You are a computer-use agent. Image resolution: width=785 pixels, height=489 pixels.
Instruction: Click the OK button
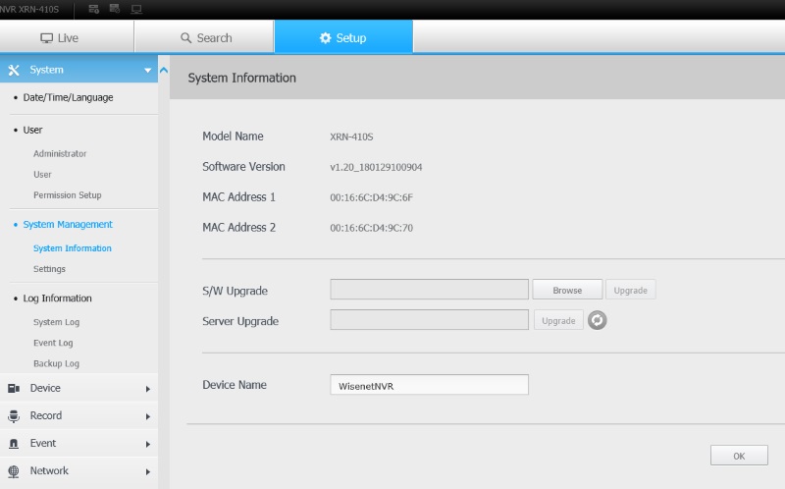click(738, 456)
